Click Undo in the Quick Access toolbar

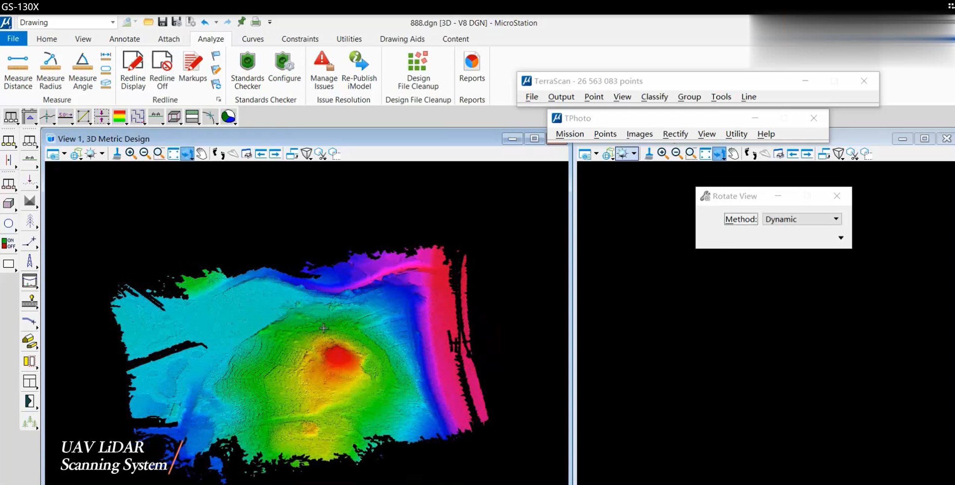[205, 22]
